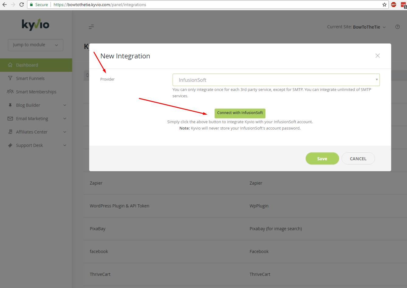
Task: Toggle sidebar with hamburger menu icon
Action: click(91, 27)
